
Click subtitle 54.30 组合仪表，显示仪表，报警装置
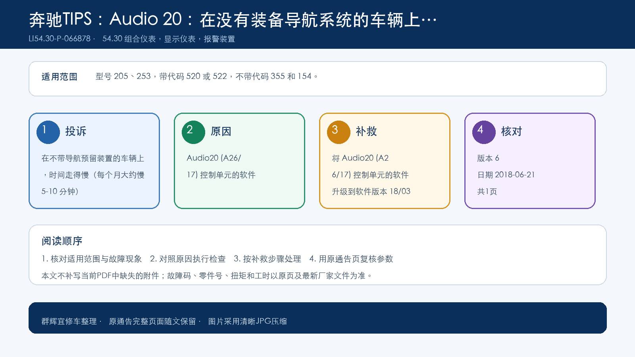pyautogui.click(x=169, y=39)
